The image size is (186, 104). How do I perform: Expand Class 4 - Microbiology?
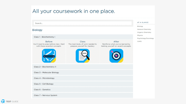[x=83, y=78]
